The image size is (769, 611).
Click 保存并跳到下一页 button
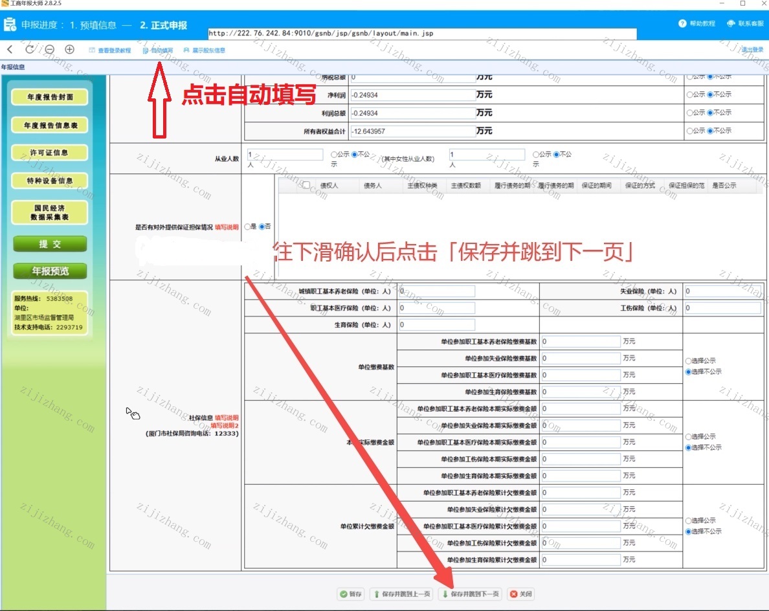471,594
